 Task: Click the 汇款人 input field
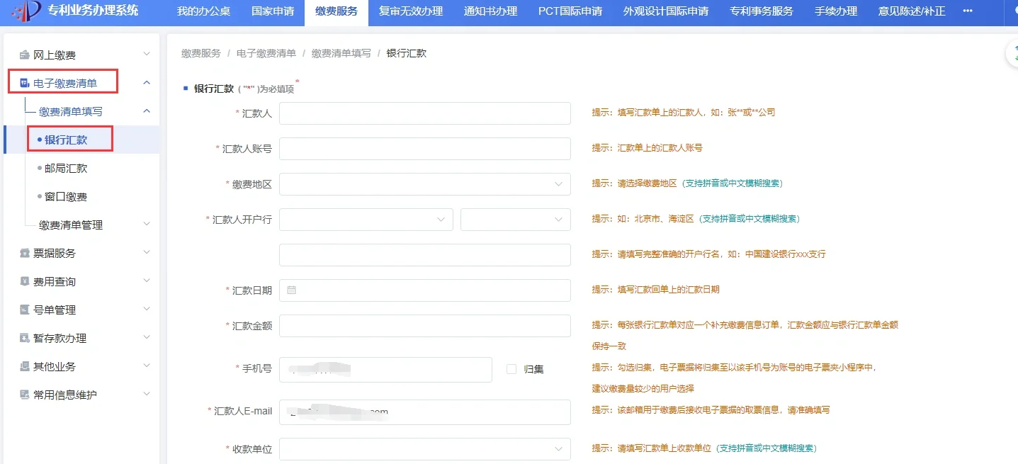424,113
